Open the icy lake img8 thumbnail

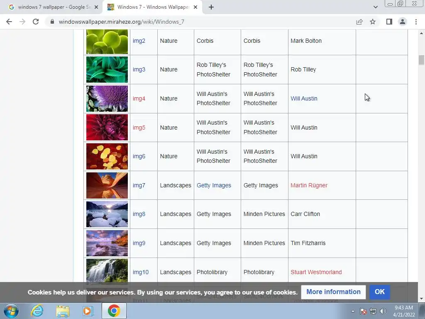pyautogui.click(x=107, y=214)
